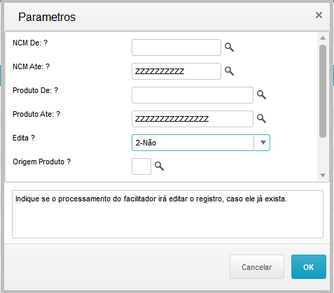
Task: Click the scrollbar track below the thumb
Action: (x=323, y=155)
